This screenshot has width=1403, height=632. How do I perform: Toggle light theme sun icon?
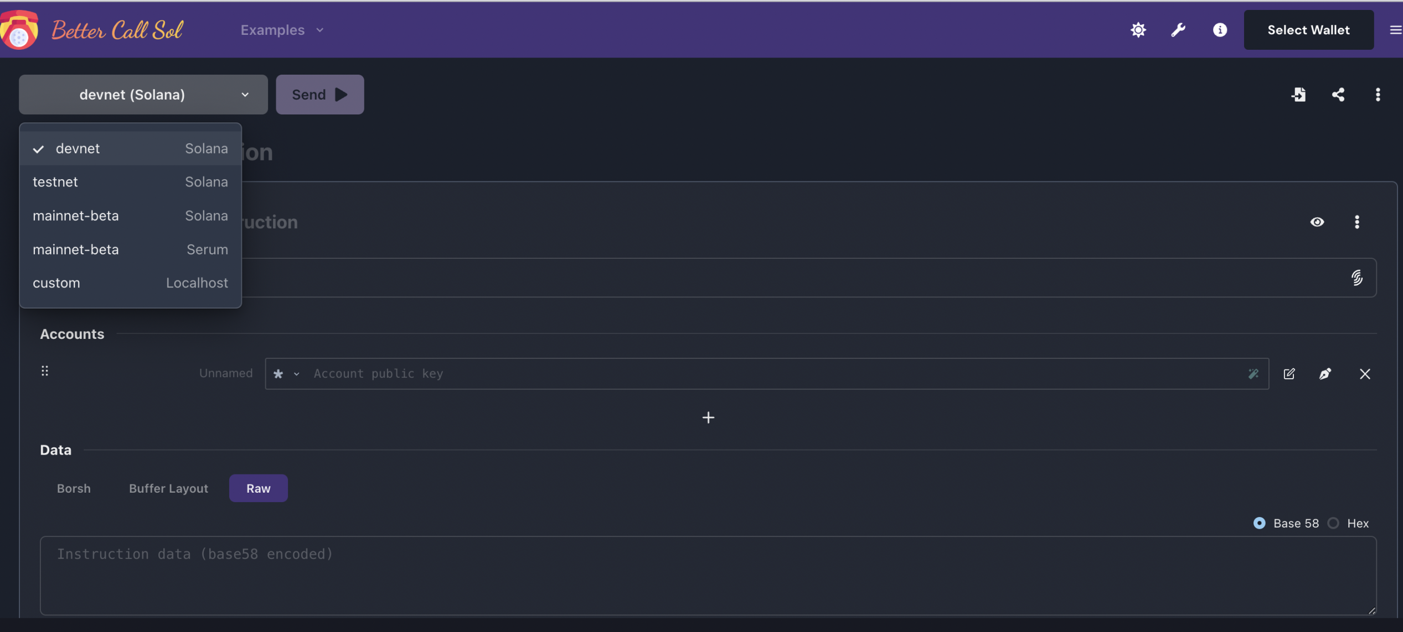tap(1138, 30)
